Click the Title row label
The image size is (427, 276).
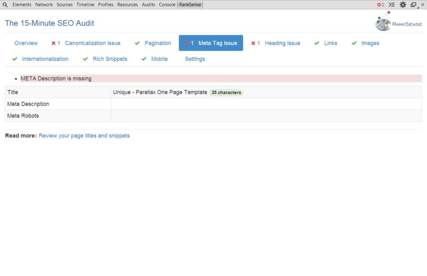[13, 92]
